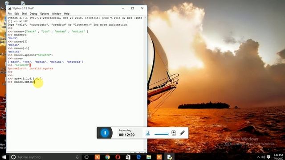Click the Cortana microphone icon
This screenshot has width=285, height=160.
77,157
